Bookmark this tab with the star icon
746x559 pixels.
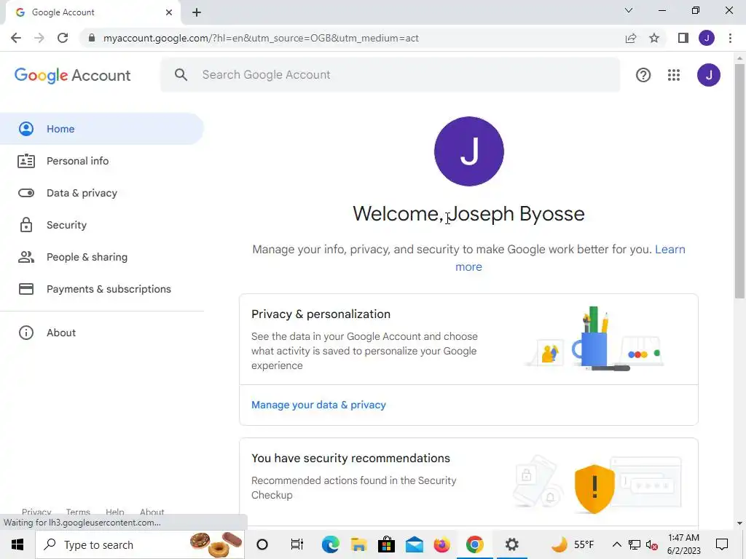coord(654,38)
